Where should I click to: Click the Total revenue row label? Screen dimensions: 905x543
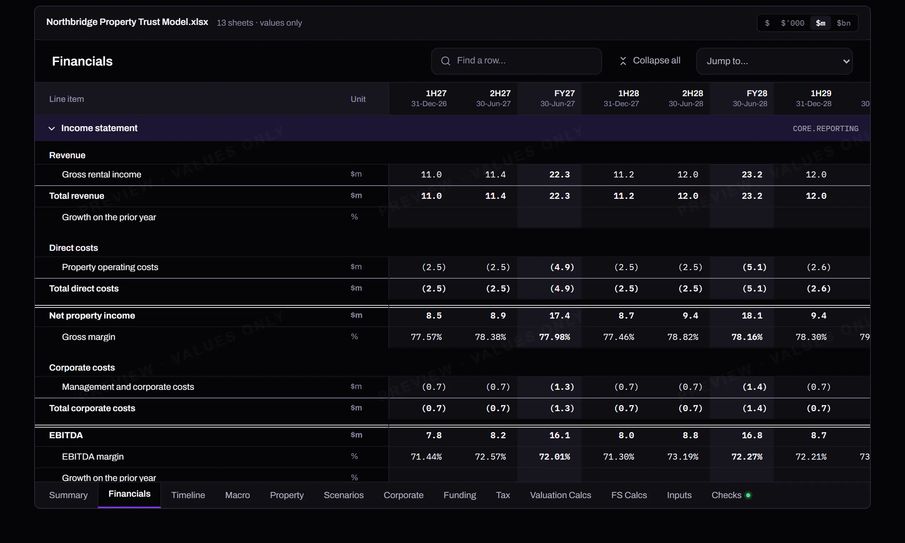(x=77, y=196)
